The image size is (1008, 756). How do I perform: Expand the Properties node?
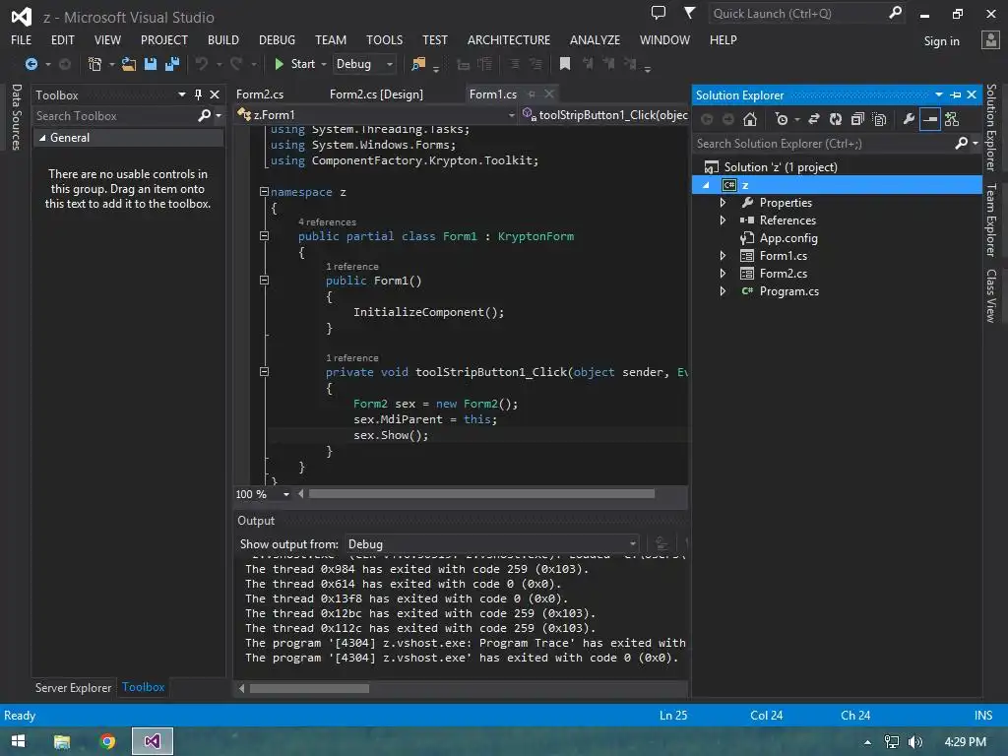[723, 203]
